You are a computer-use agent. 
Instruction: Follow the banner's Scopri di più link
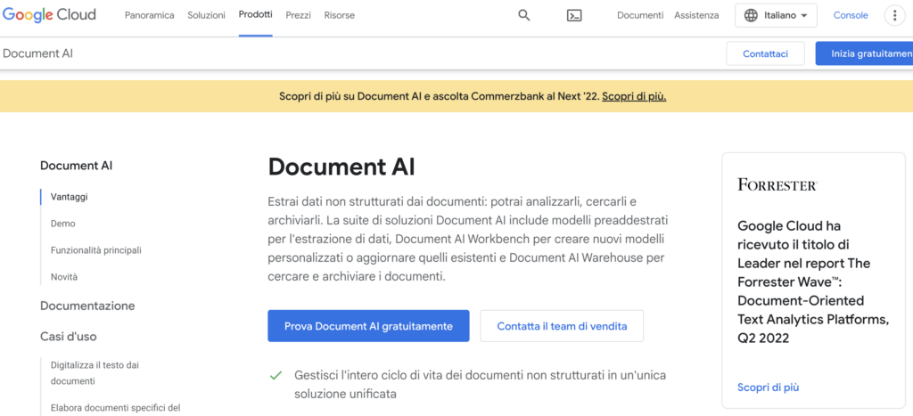(x=634, y=96)
